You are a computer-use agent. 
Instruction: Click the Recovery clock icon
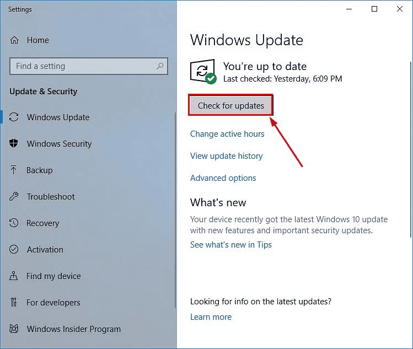(15, 223)
